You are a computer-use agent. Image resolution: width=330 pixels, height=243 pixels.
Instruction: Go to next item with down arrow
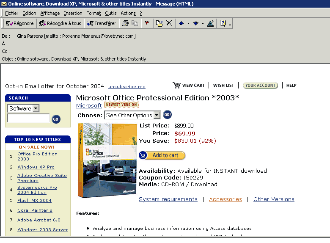pos(195,23)
